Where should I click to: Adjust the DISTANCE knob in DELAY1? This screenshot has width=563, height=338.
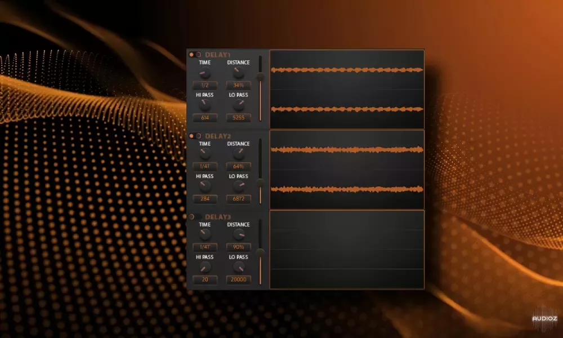pos(238,73)
